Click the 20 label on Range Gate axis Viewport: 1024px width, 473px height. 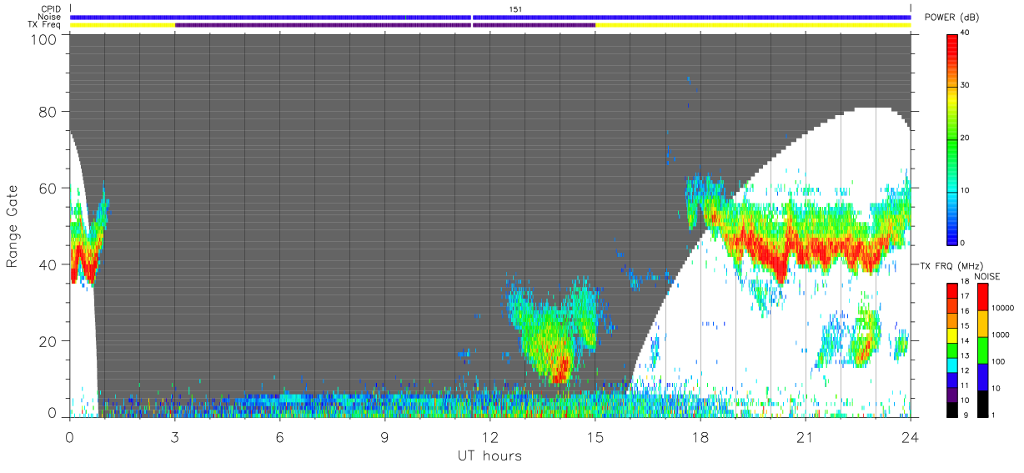(x=48, y=341)
